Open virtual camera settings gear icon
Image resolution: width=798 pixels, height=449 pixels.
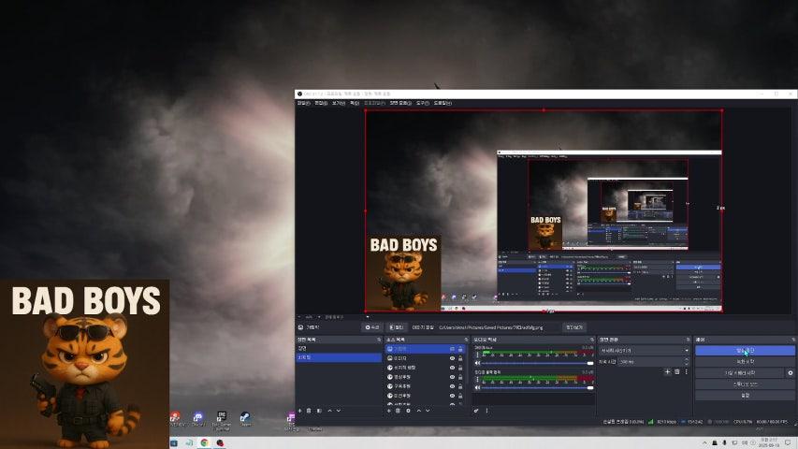791,372
